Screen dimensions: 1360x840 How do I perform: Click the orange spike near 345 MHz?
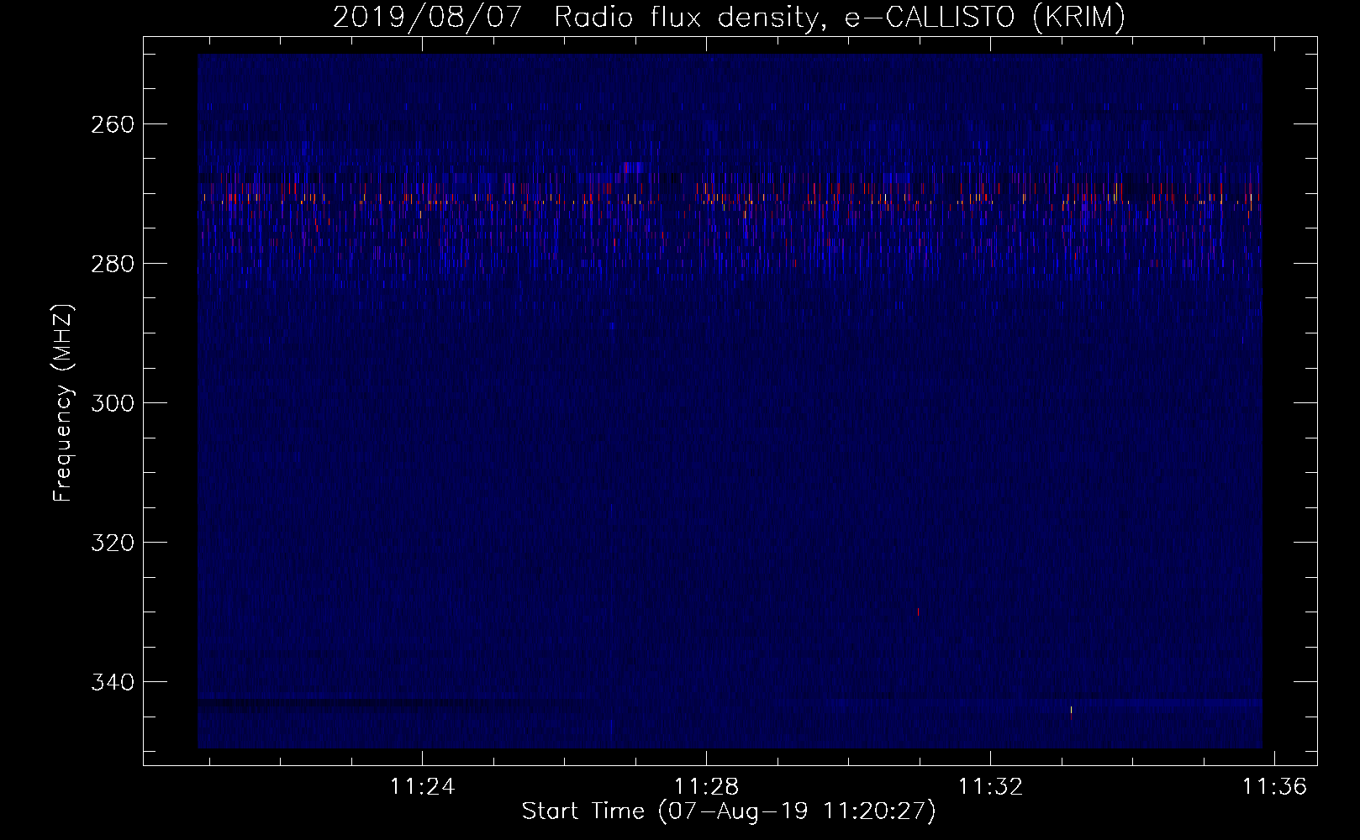point(1071,712)
